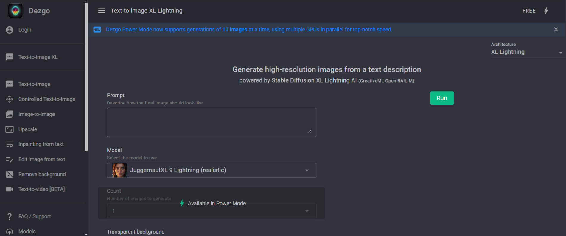
Task: Click the NEW badge in banner
Action: coord(97,30)
